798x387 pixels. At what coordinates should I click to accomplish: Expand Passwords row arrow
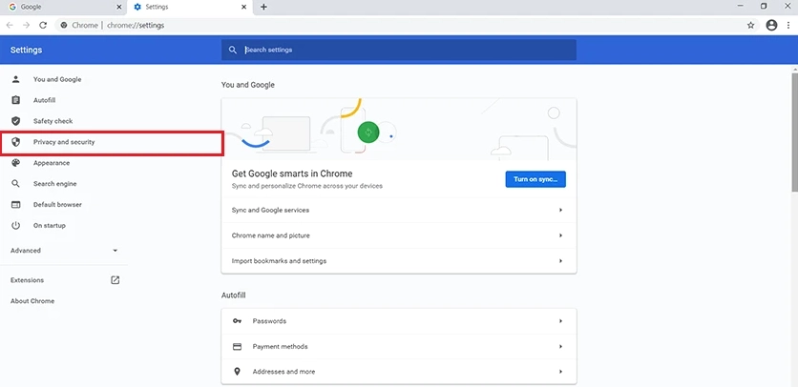[560, 321]
